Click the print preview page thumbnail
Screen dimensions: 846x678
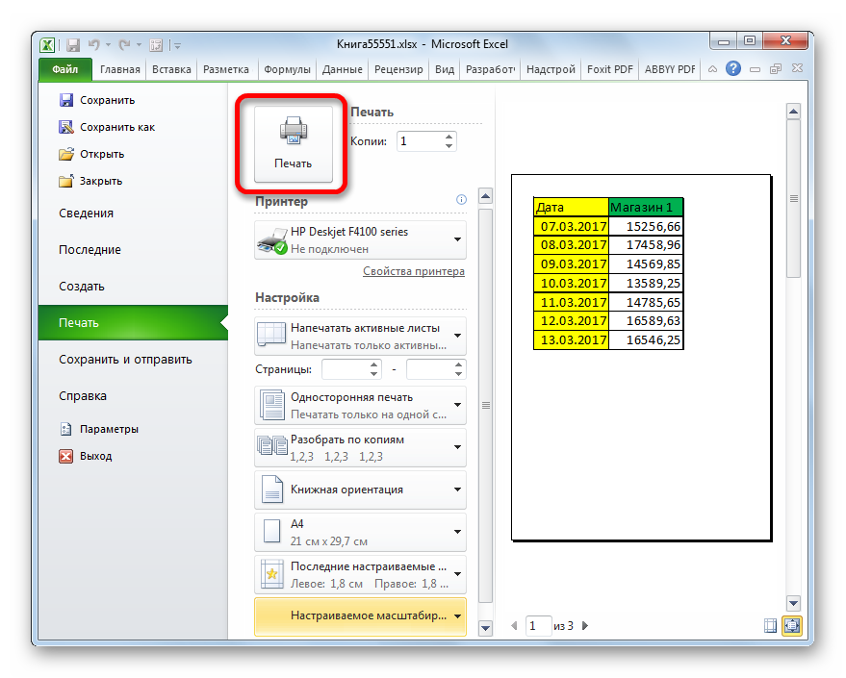(x=641, y=358)
